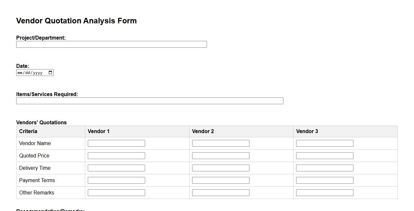The width and height of the screenshot is (414, 211).
Task: Click Vendor 1 Payment Terms field
Action: (116, 180)
